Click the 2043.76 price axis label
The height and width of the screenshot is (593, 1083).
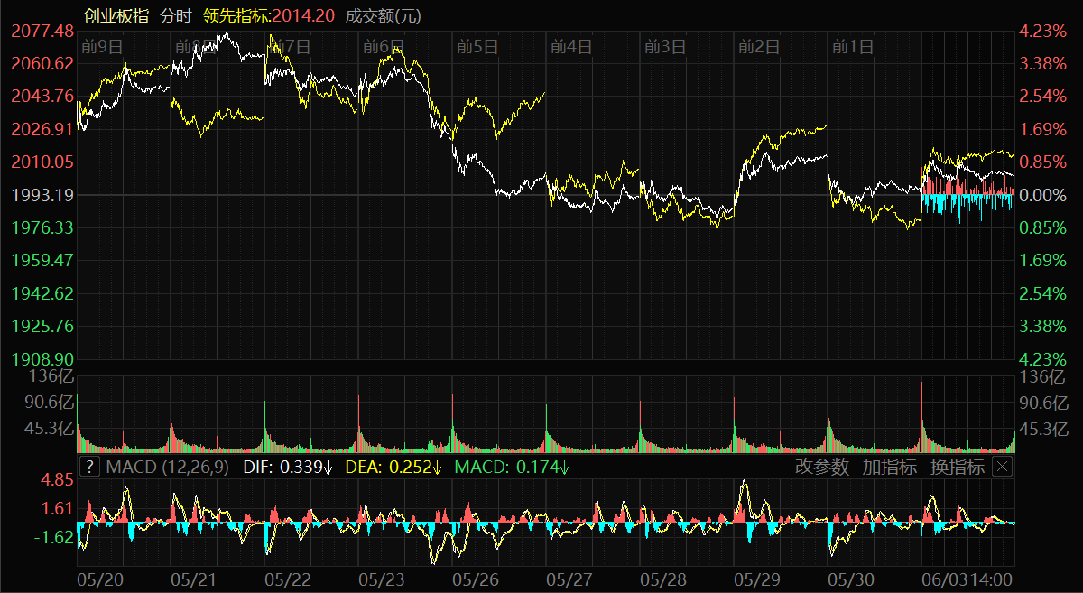[x=42, y=96]
